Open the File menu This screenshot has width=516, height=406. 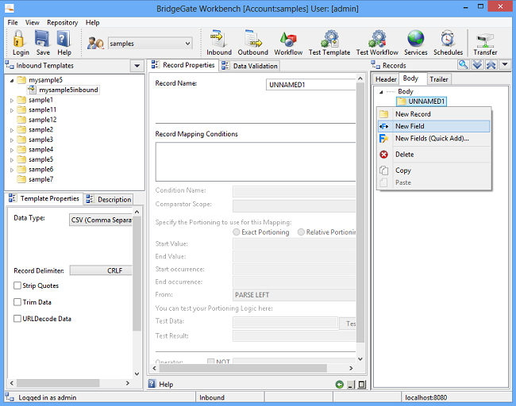point(13,22)
